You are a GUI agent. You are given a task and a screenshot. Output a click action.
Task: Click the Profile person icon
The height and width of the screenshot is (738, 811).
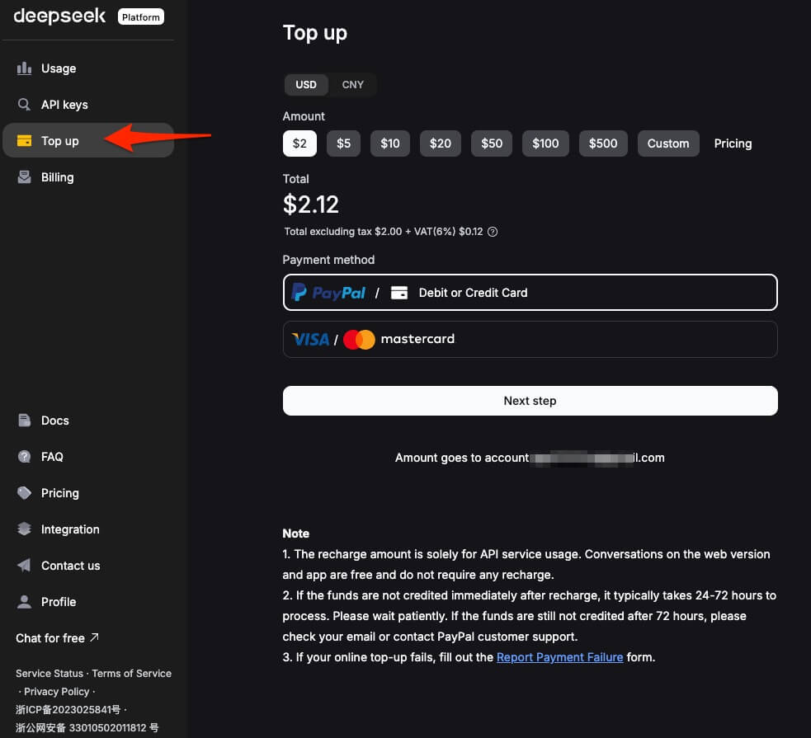pyautogui.click(x=24, y=602)
